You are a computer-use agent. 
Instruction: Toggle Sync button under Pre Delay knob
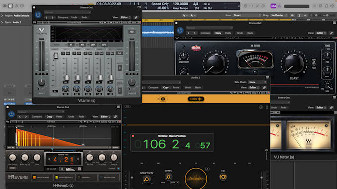pyautogui.click(x=13, y=168)
